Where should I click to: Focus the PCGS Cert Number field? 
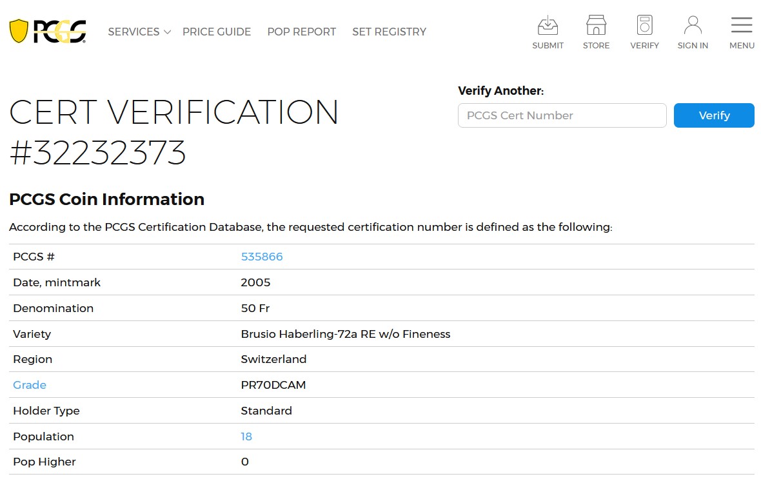click(562, 115)
